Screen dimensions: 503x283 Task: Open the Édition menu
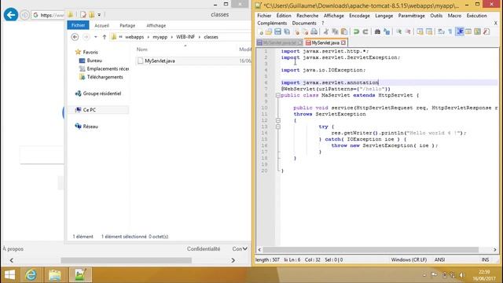(x=284, y=16)
